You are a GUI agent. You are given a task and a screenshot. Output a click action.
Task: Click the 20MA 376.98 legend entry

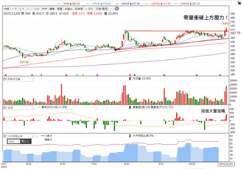tap(98, 4)
